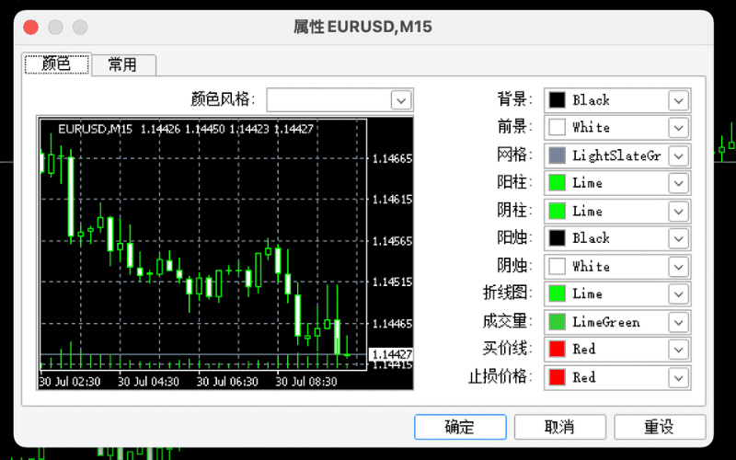This screenshot has height=460, width=736.
Task: Expand the 阴烛 color dropdown arrow
Action: click(678, 267)
